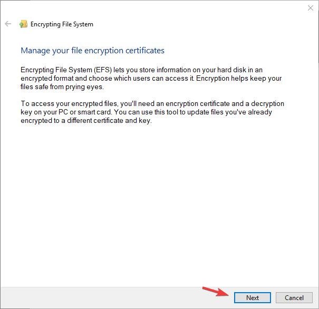Click the back arrow in the wizard header
The width and height of the screenshot is (319, 309).
(x=8, y=24)
